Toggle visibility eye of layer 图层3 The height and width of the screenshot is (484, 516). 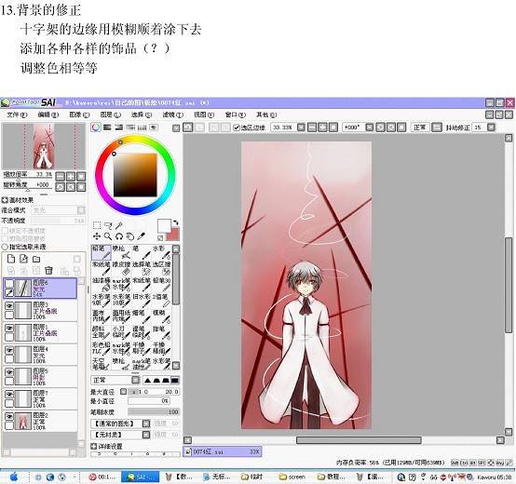click(9, 306)
